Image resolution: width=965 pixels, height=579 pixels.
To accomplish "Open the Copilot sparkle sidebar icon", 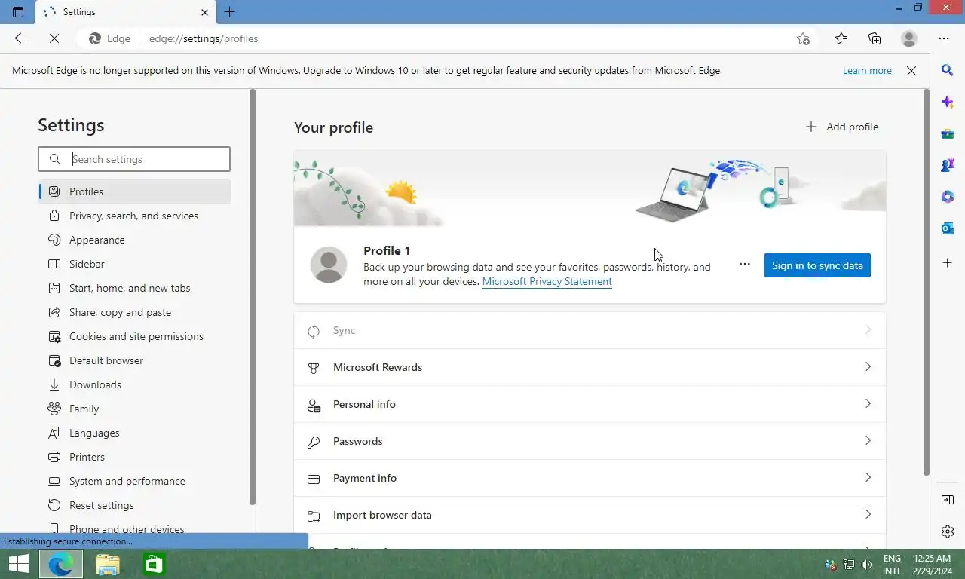I will coord(948,102).
